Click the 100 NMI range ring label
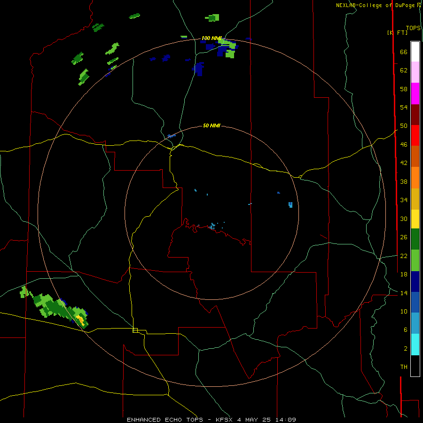423x423 pixels. 211,38
